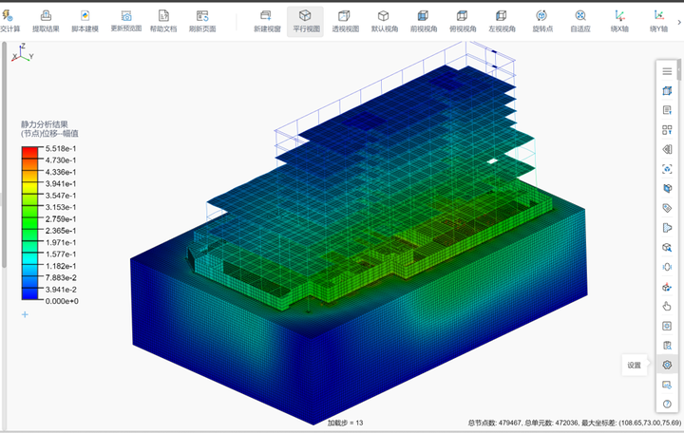Reset to 默认视角 default view angle
The height and width of the screenshot is (433, 684).
[384, 20]
